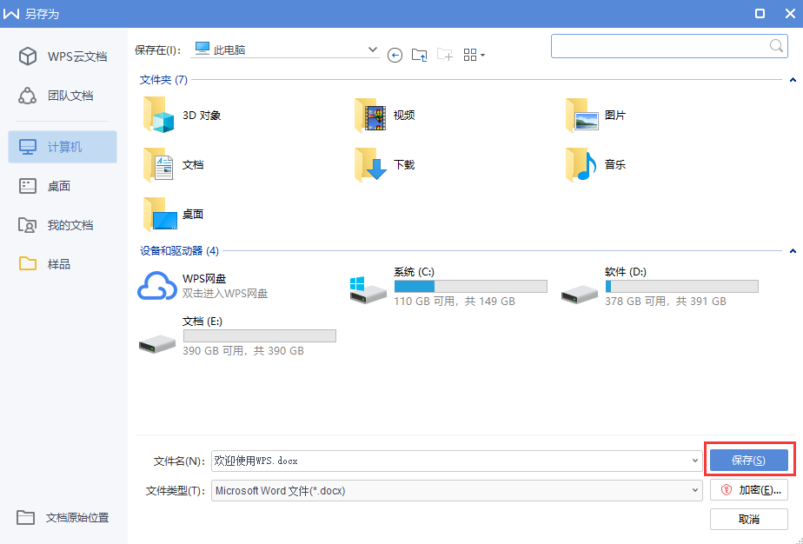Collapse the 文件夹 (7) section
The width and height of the screenshot is (803, 544).
point(793,80)
